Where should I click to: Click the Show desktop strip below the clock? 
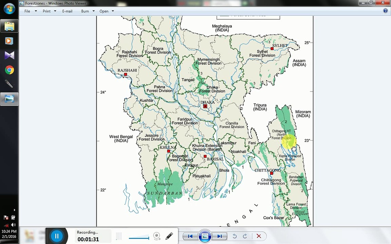pos(9,242)
